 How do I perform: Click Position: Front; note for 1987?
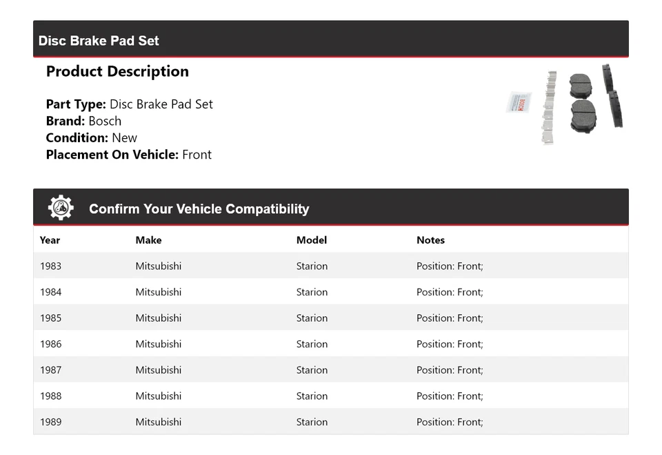(x=450, y=370)
